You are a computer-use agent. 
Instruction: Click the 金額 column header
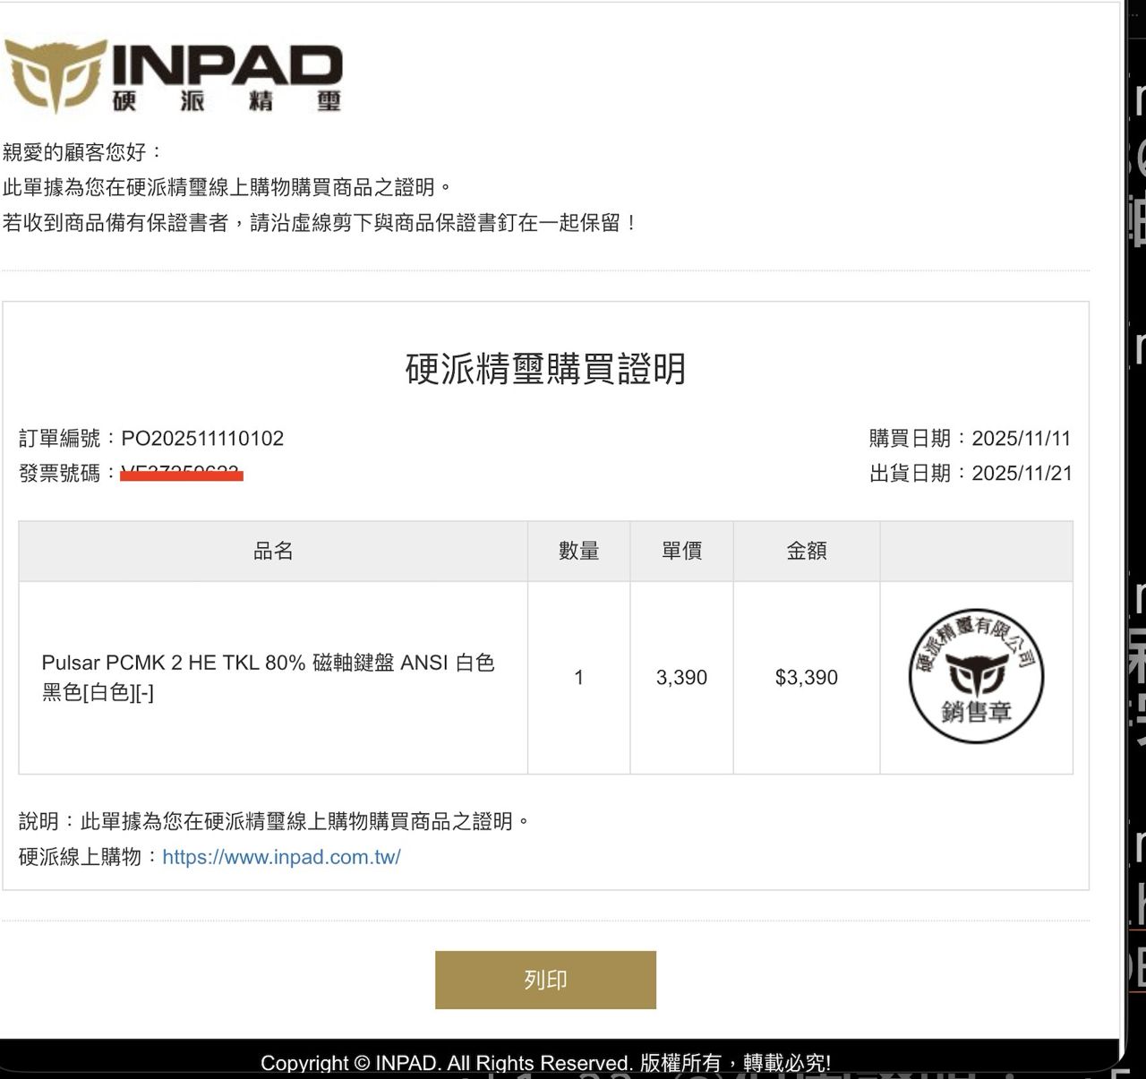tap(806, 552)
